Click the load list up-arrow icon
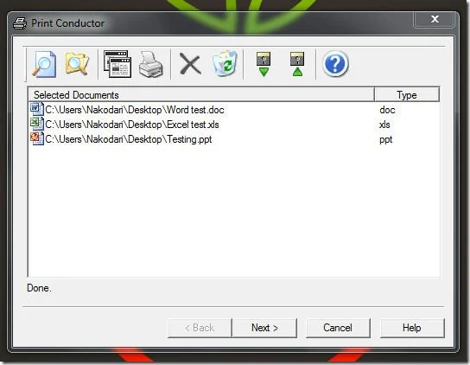This screenshot has height=365, width=470. click(x=297, y=64)
